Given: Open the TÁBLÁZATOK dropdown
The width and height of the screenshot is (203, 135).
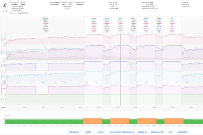Looking at the screenshot, I should [x=75, y=132].
